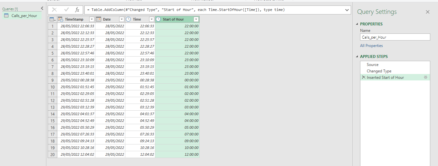438x166 pixels.
Task: Change Time column data type icon
Action: [x=129, y=19]
